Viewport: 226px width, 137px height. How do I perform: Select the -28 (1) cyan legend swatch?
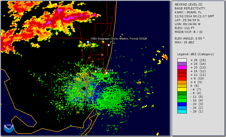[x=182, y=111]
